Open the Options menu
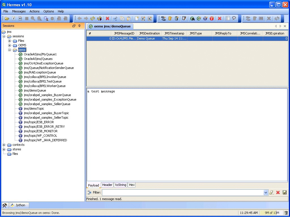290x217 pixels. point(49,11)
